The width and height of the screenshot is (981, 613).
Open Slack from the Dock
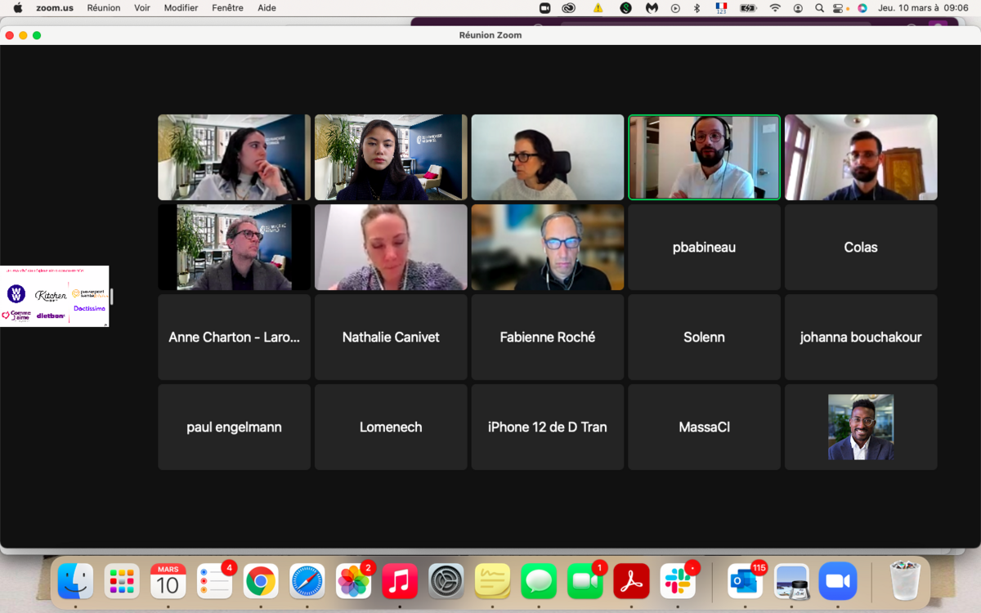point(678,581)
